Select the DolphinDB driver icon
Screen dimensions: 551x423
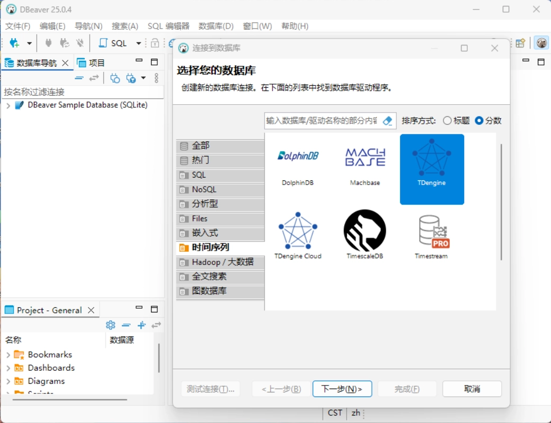298,157
